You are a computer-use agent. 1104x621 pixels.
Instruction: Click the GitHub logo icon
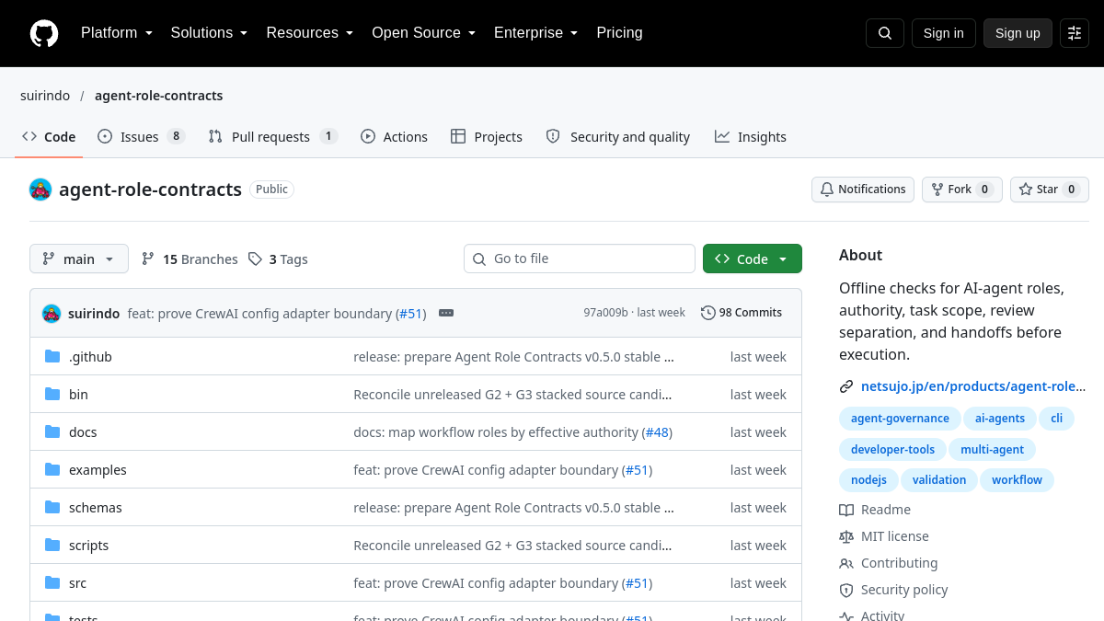(x=44, y=33)
